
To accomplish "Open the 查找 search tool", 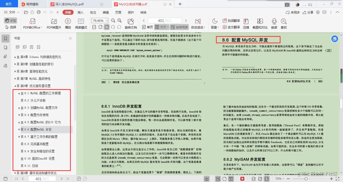I will [x=283, y=24].
